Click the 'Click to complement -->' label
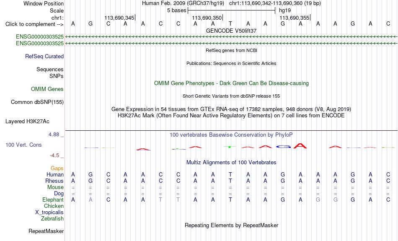This screenshot has width=398, height=241. tap(34, 24)
